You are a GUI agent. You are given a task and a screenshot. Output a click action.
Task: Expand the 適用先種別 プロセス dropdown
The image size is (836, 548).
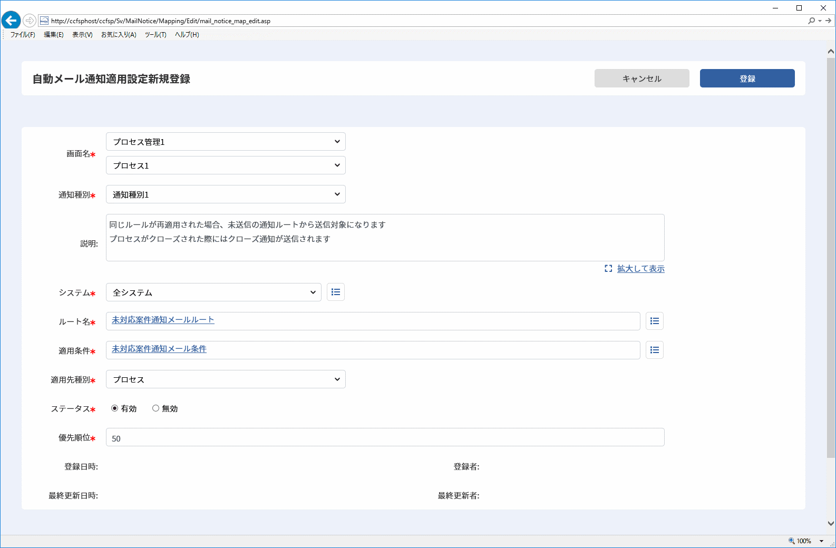pyautogui.click(x=226, y=379)
